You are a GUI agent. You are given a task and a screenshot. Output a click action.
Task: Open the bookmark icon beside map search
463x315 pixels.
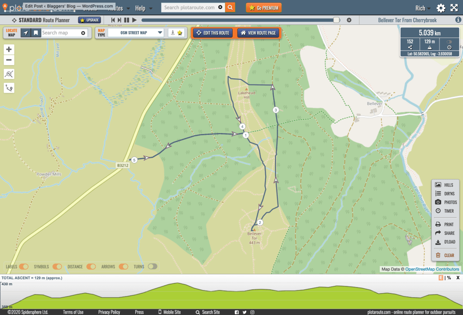(x=36, y=33)
